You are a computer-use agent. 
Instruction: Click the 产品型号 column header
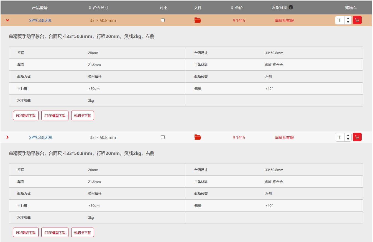pos(40,8)
